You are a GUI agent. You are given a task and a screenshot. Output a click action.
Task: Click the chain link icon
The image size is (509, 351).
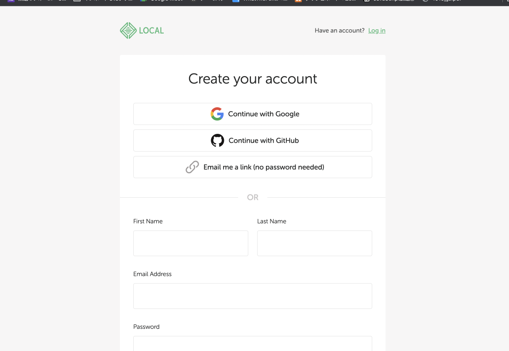point(192,167)
